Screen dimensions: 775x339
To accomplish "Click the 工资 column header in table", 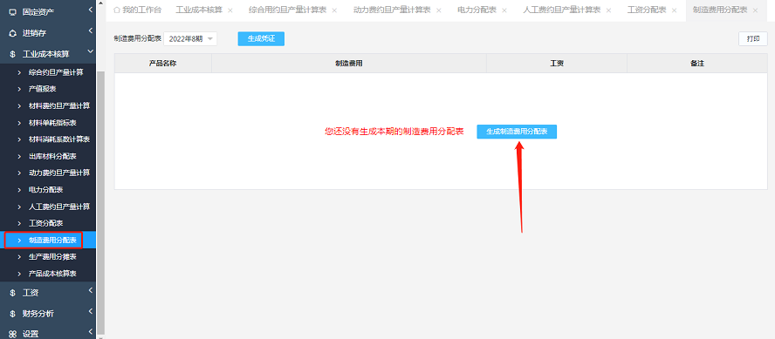I will [x=557, y=64].
